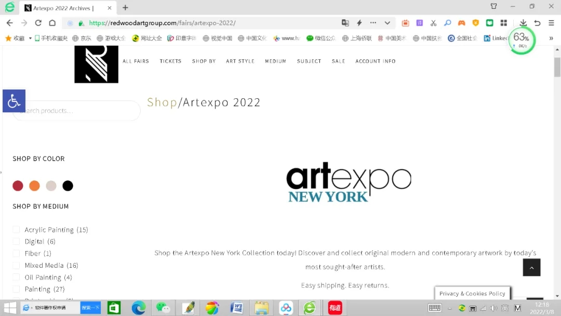Open the three-dots more options in address bar
Image resolution: width=561 pixels, height=316 pixels.
(373, 23)
